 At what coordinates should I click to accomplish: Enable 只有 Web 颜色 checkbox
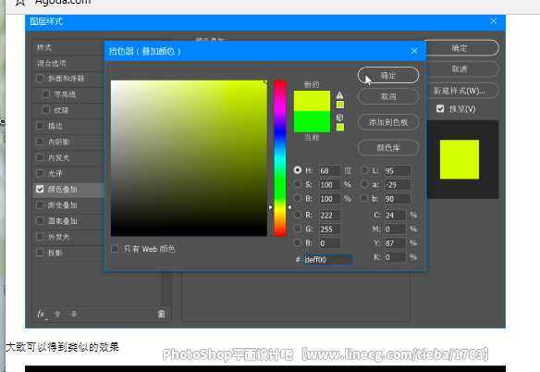tap(115, 249)
